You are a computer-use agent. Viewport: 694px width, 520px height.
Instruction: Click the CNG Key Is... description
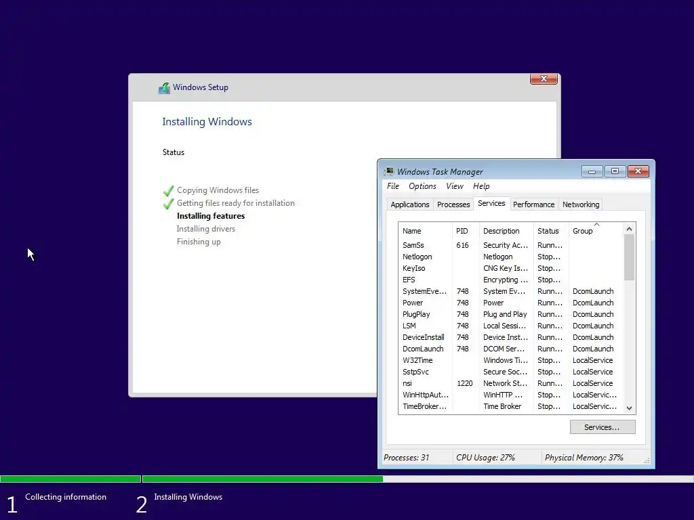coord(506,268)
